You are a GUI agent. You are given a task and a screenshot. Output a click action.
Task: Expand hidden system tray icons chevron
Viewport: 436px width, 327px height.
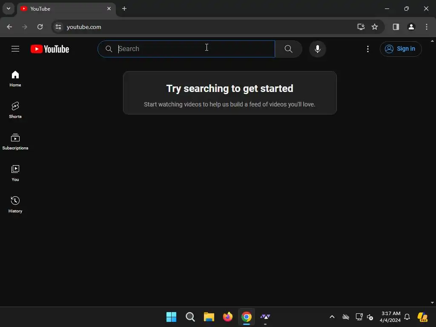(x=332, y=317)
